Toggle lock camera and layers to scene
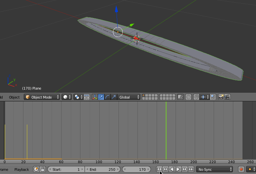 180,97
